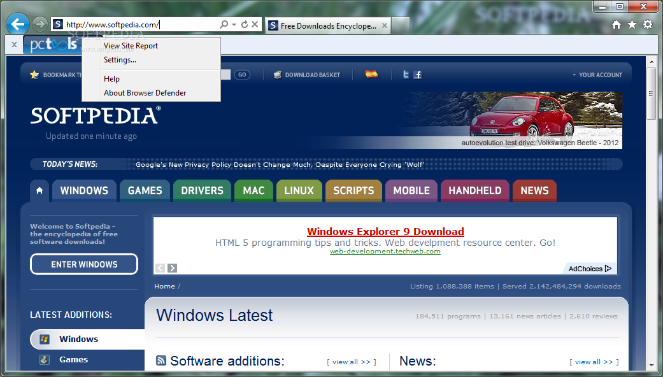Click the vertical scrollbar down arrow
Viewport: 663px width, 377px height.
pos(651,365)
